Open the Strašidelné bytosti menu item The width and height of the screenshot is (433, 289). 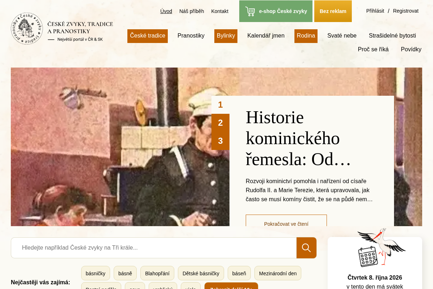pyautogui.click(x=392, y=36)
